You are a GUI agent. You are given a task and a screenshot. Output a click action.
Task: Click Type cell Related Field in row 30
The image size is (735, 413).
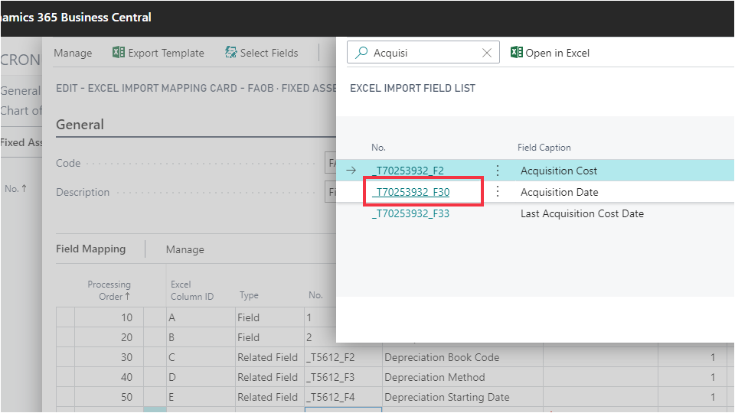(269, 357)
